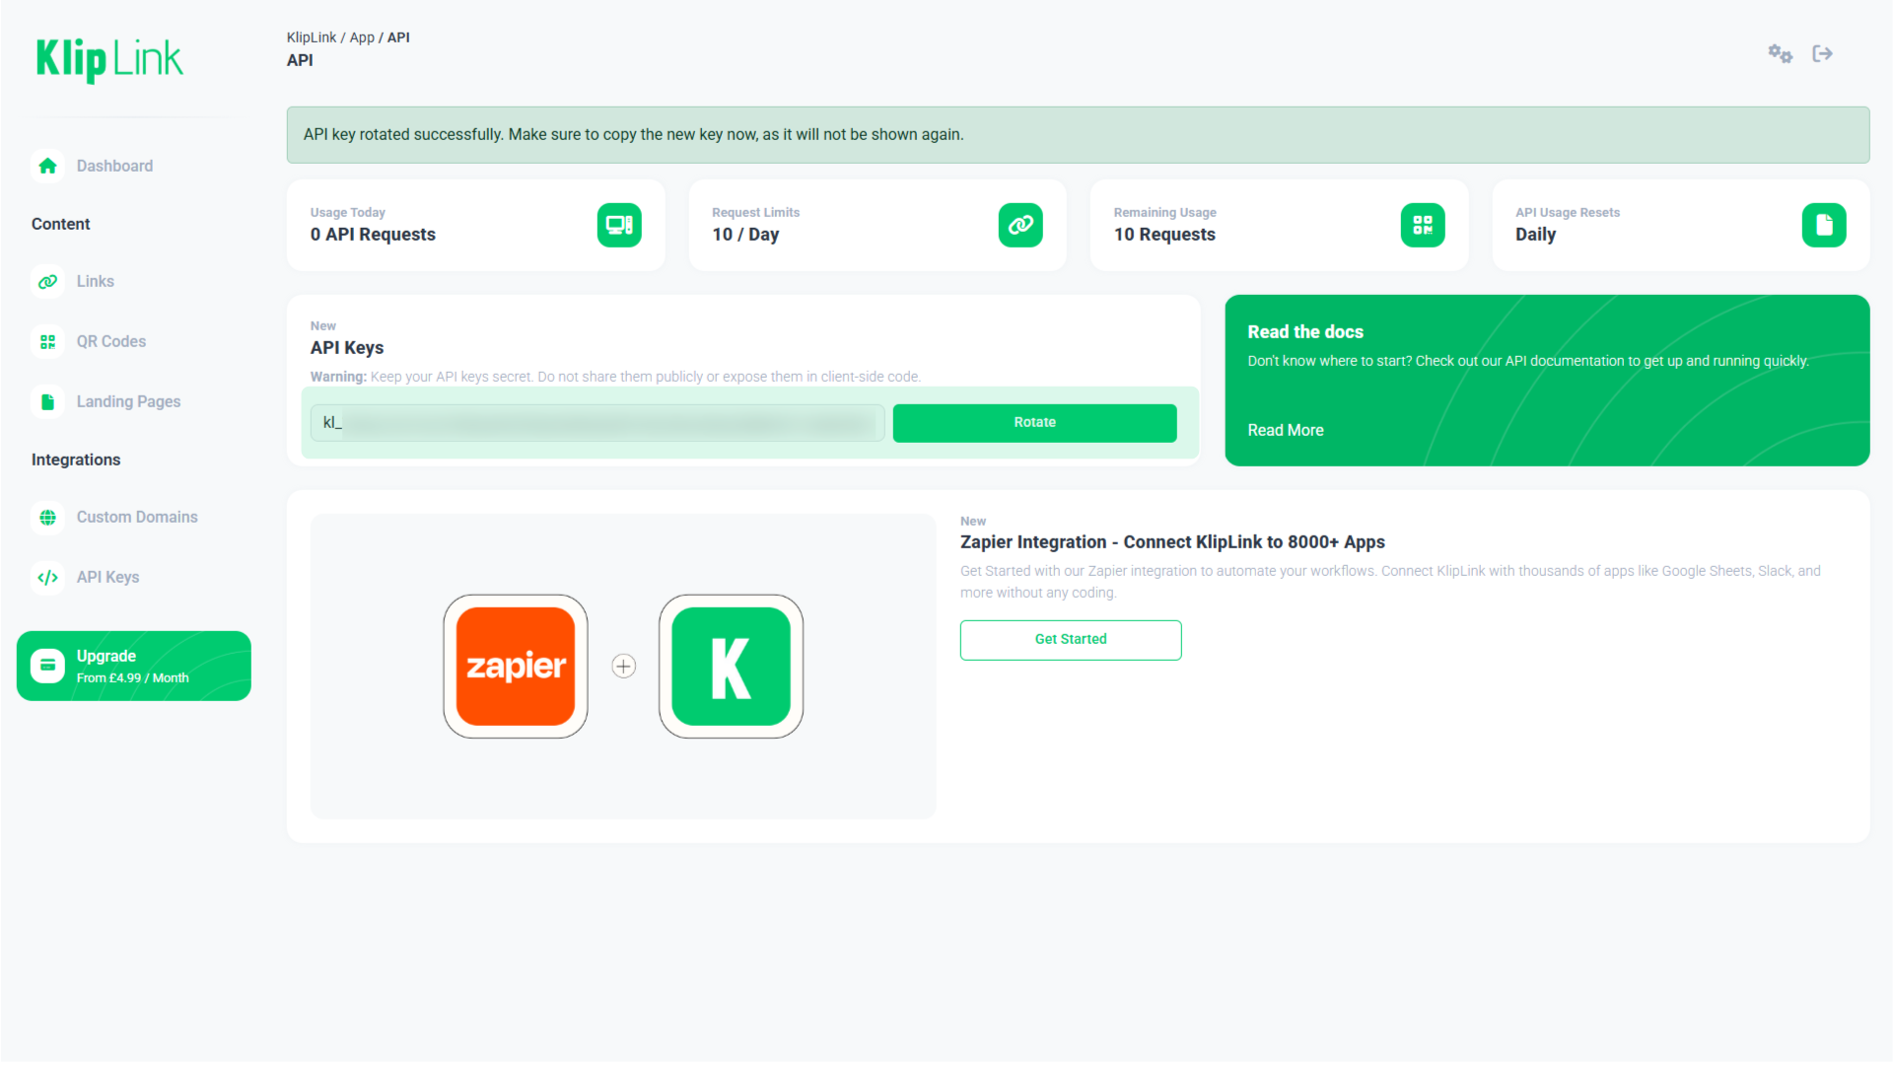Get Started with the Zapier integration

point(1070,639)
